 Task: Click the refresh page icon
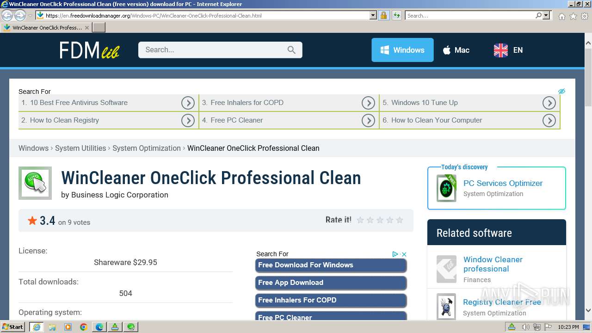coord(396,15)
